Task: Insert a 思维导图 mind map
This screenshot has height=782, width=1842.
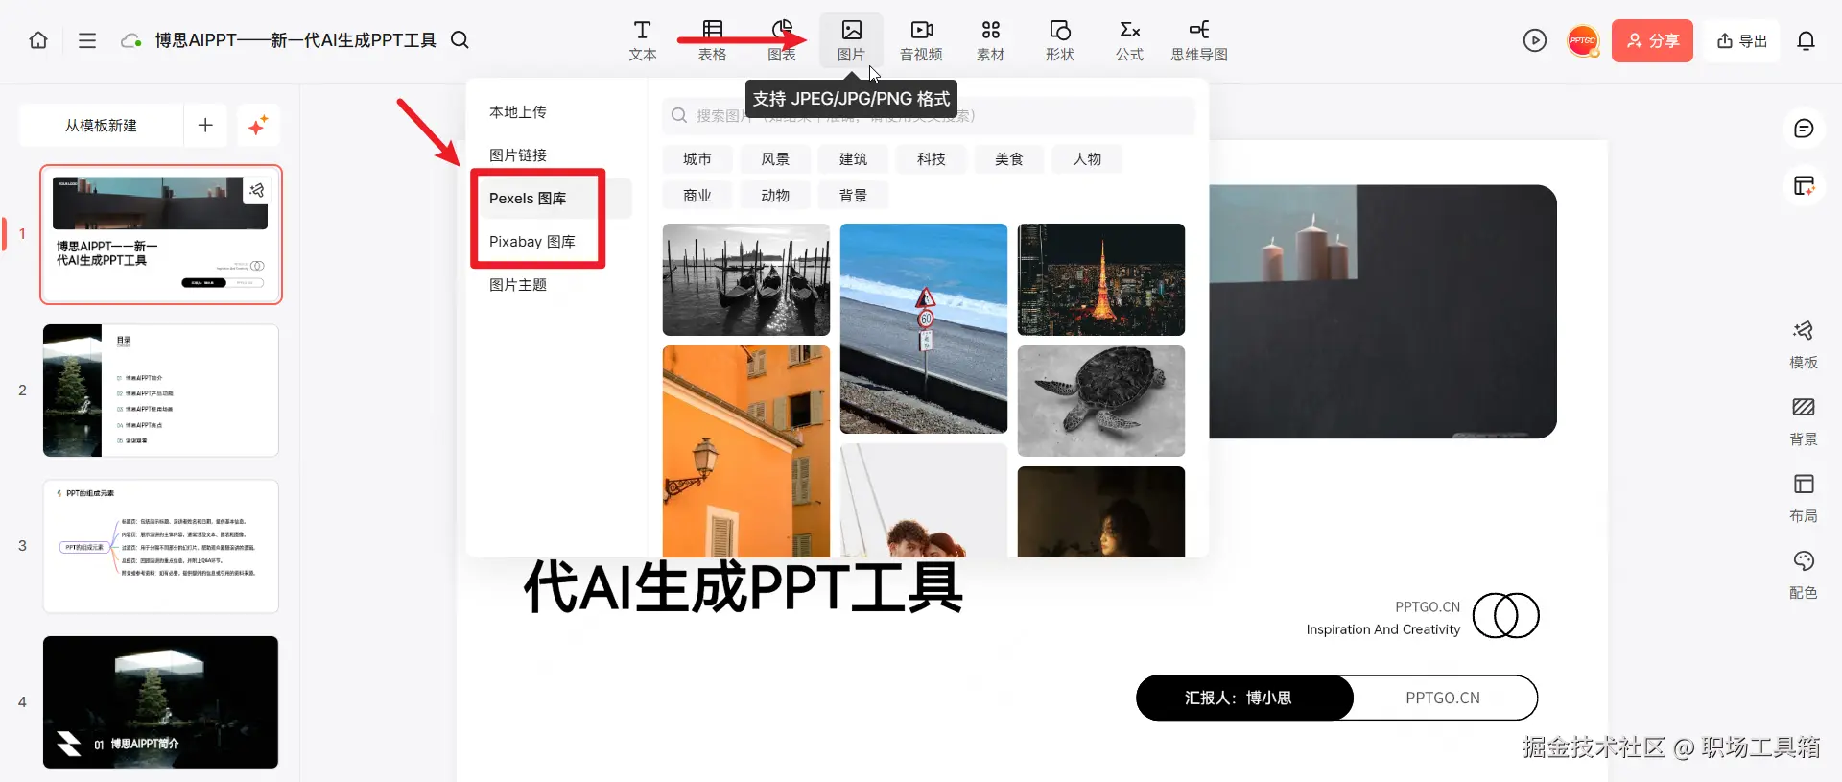Action: coord(1199,41)
